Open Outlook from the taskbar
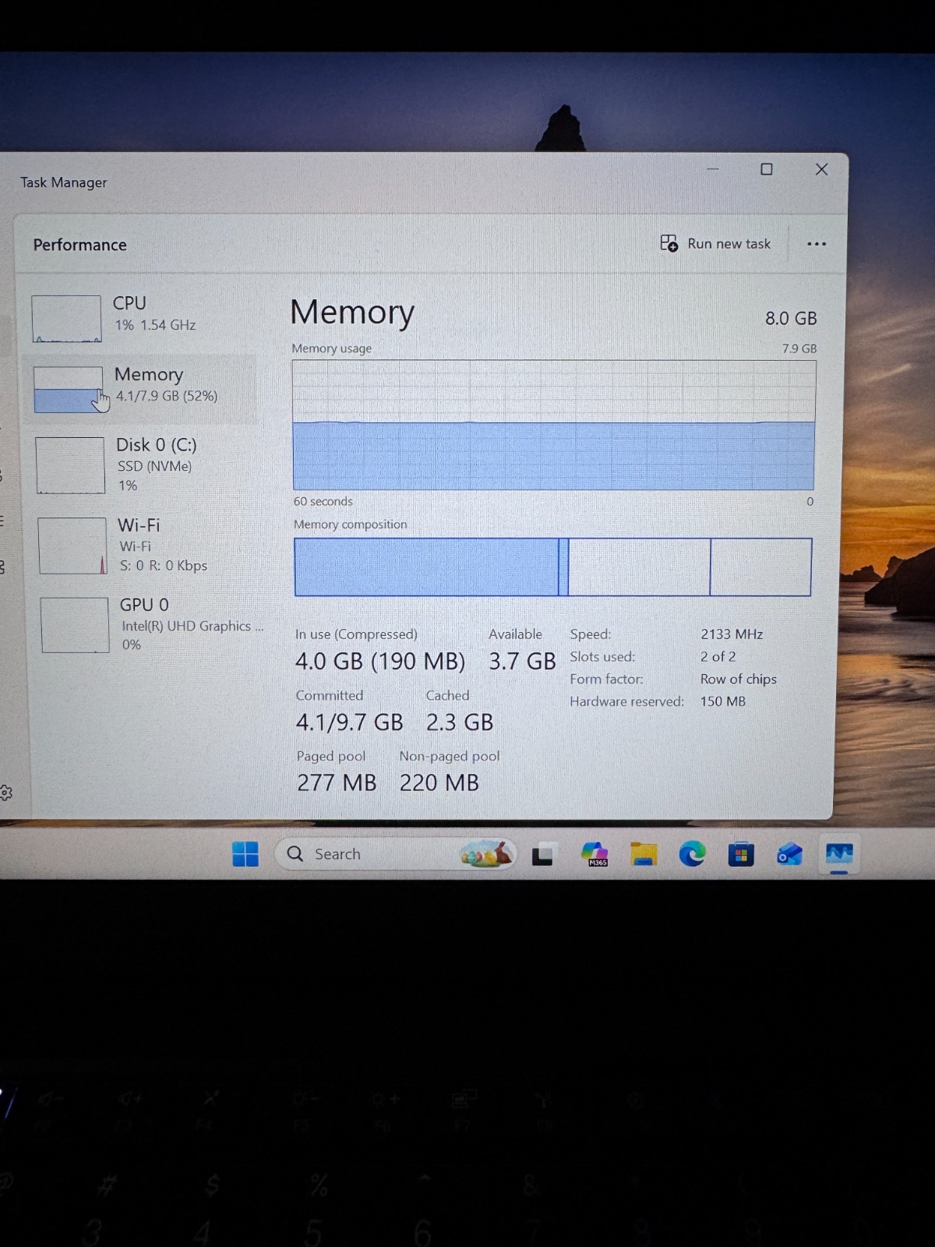Screen dimensions: 935x1247 [790, 855]
